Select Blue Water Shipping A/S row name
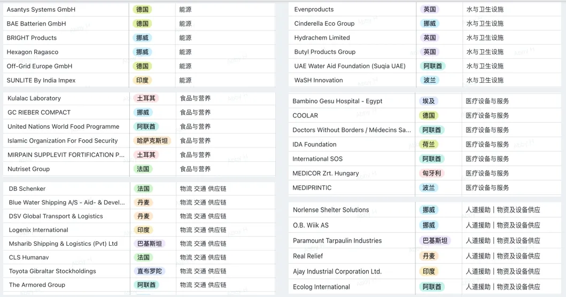566x297 pixels. pos(67,202)
